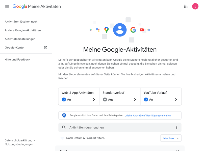The image size is (202, 151).
Task: Click the YouTube logo icon
Action: coord(142,30)
